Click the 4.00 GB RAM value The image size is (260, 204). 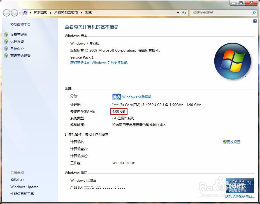pos(119,112)
